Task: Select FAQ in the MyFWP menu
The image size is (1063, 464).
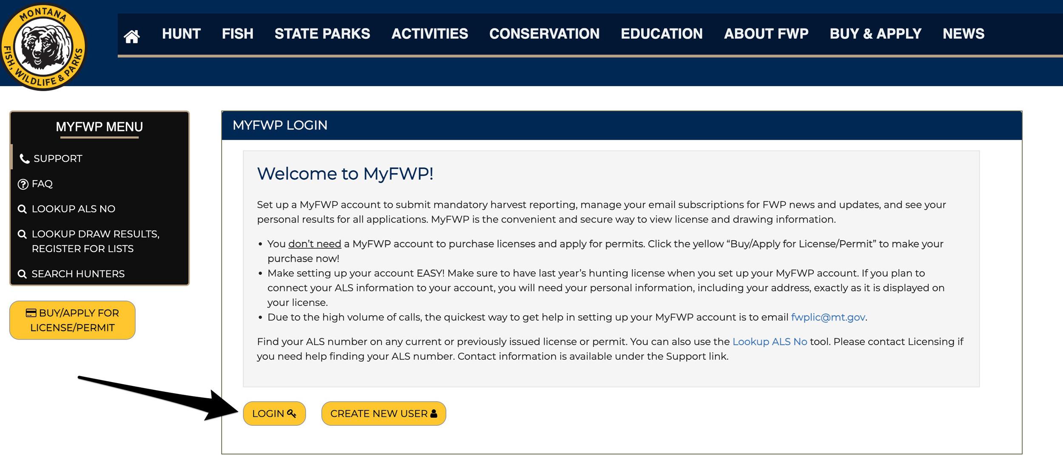Action: coord(42,184)
